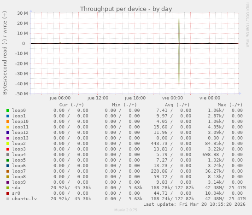252x215 pixels.
Task: Click the loop4 gray legend swatch
Action: pos(8,155)
